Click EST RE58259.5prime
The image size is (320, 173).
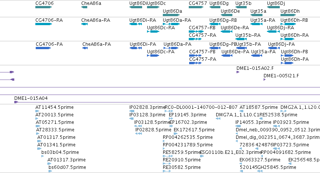point(168,156)
